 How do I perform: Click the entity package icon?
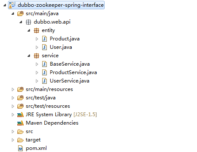point(36,30)
